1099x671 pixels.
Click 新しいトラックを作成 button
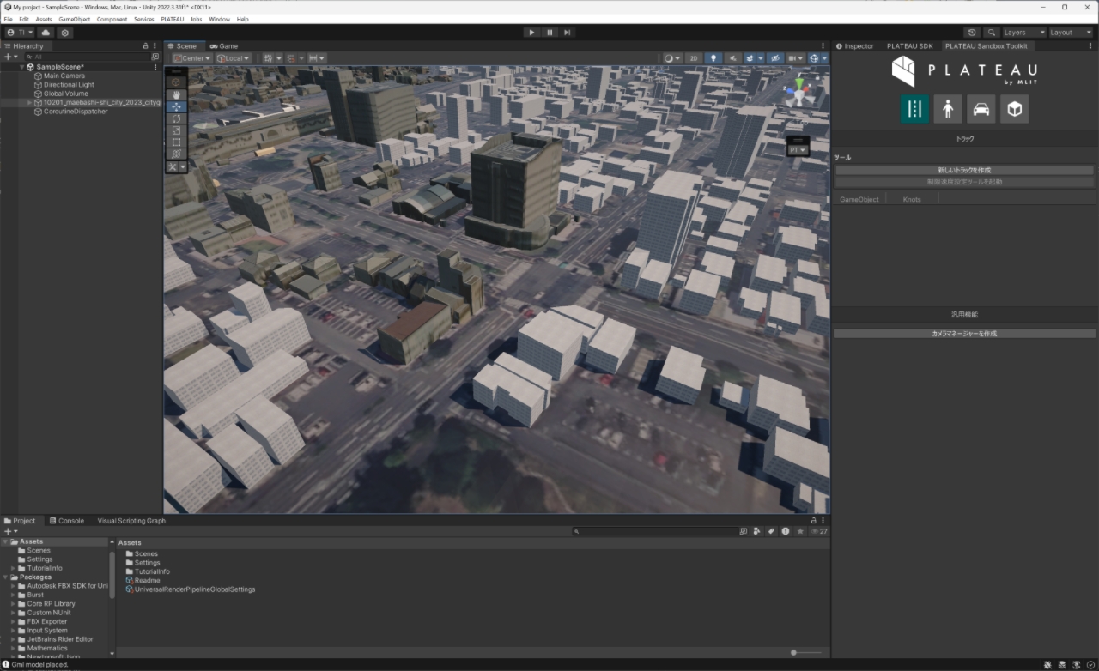[x=965, y=170]
